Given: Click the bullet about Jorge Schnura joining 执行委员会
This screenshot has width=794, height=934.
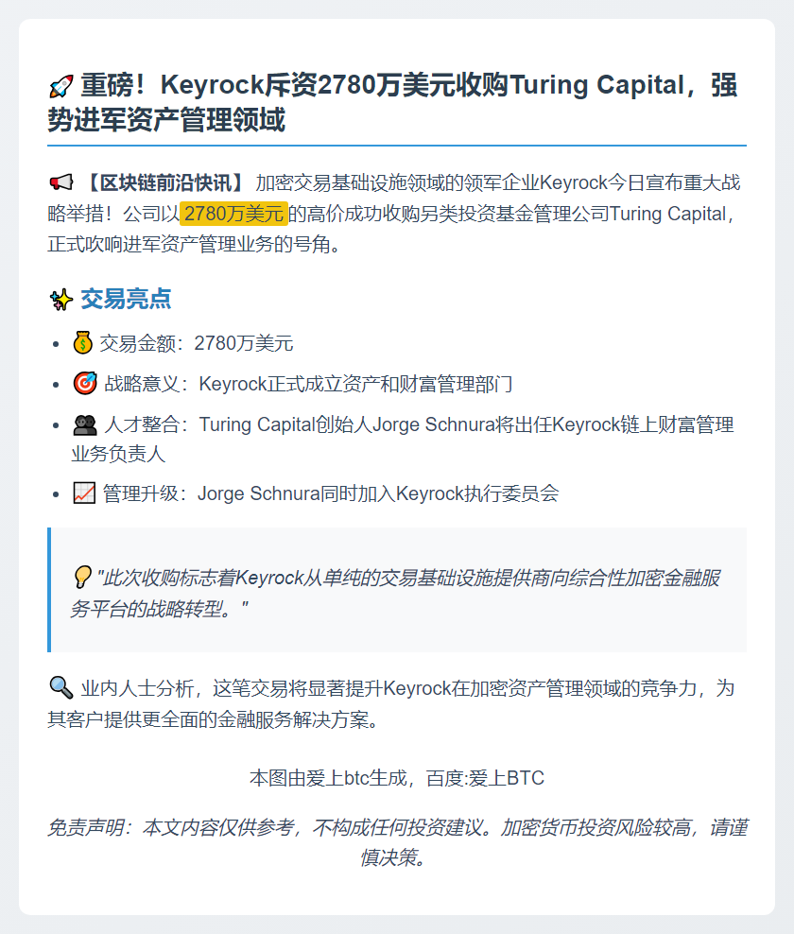Looking at the screenshot, I should click(x=331, y=493).
